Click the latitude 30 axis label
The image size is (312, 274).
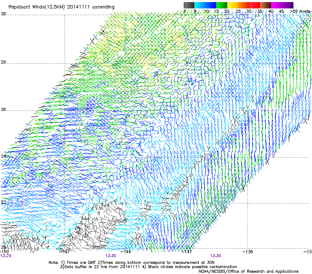tap(3, 14)
